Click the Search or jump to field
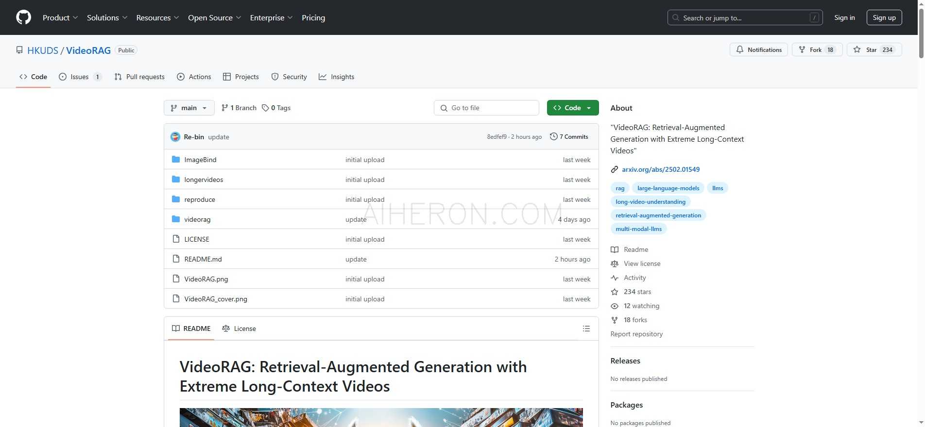This screenshot has height=427, width=925. click(x=745, y=17)
